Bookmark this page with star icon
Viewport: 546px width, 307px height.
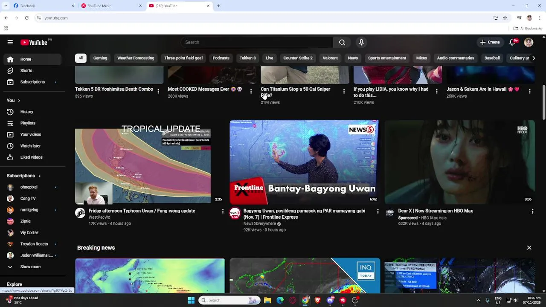coord(505,18)
